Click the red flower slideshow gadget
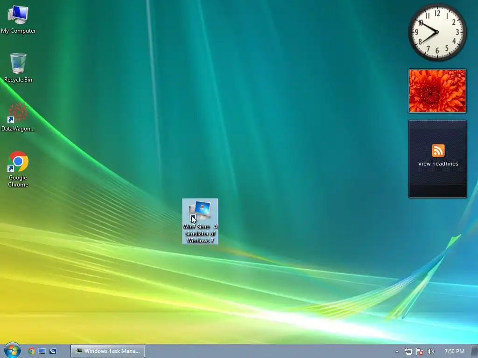 click(x=437, y=91)
